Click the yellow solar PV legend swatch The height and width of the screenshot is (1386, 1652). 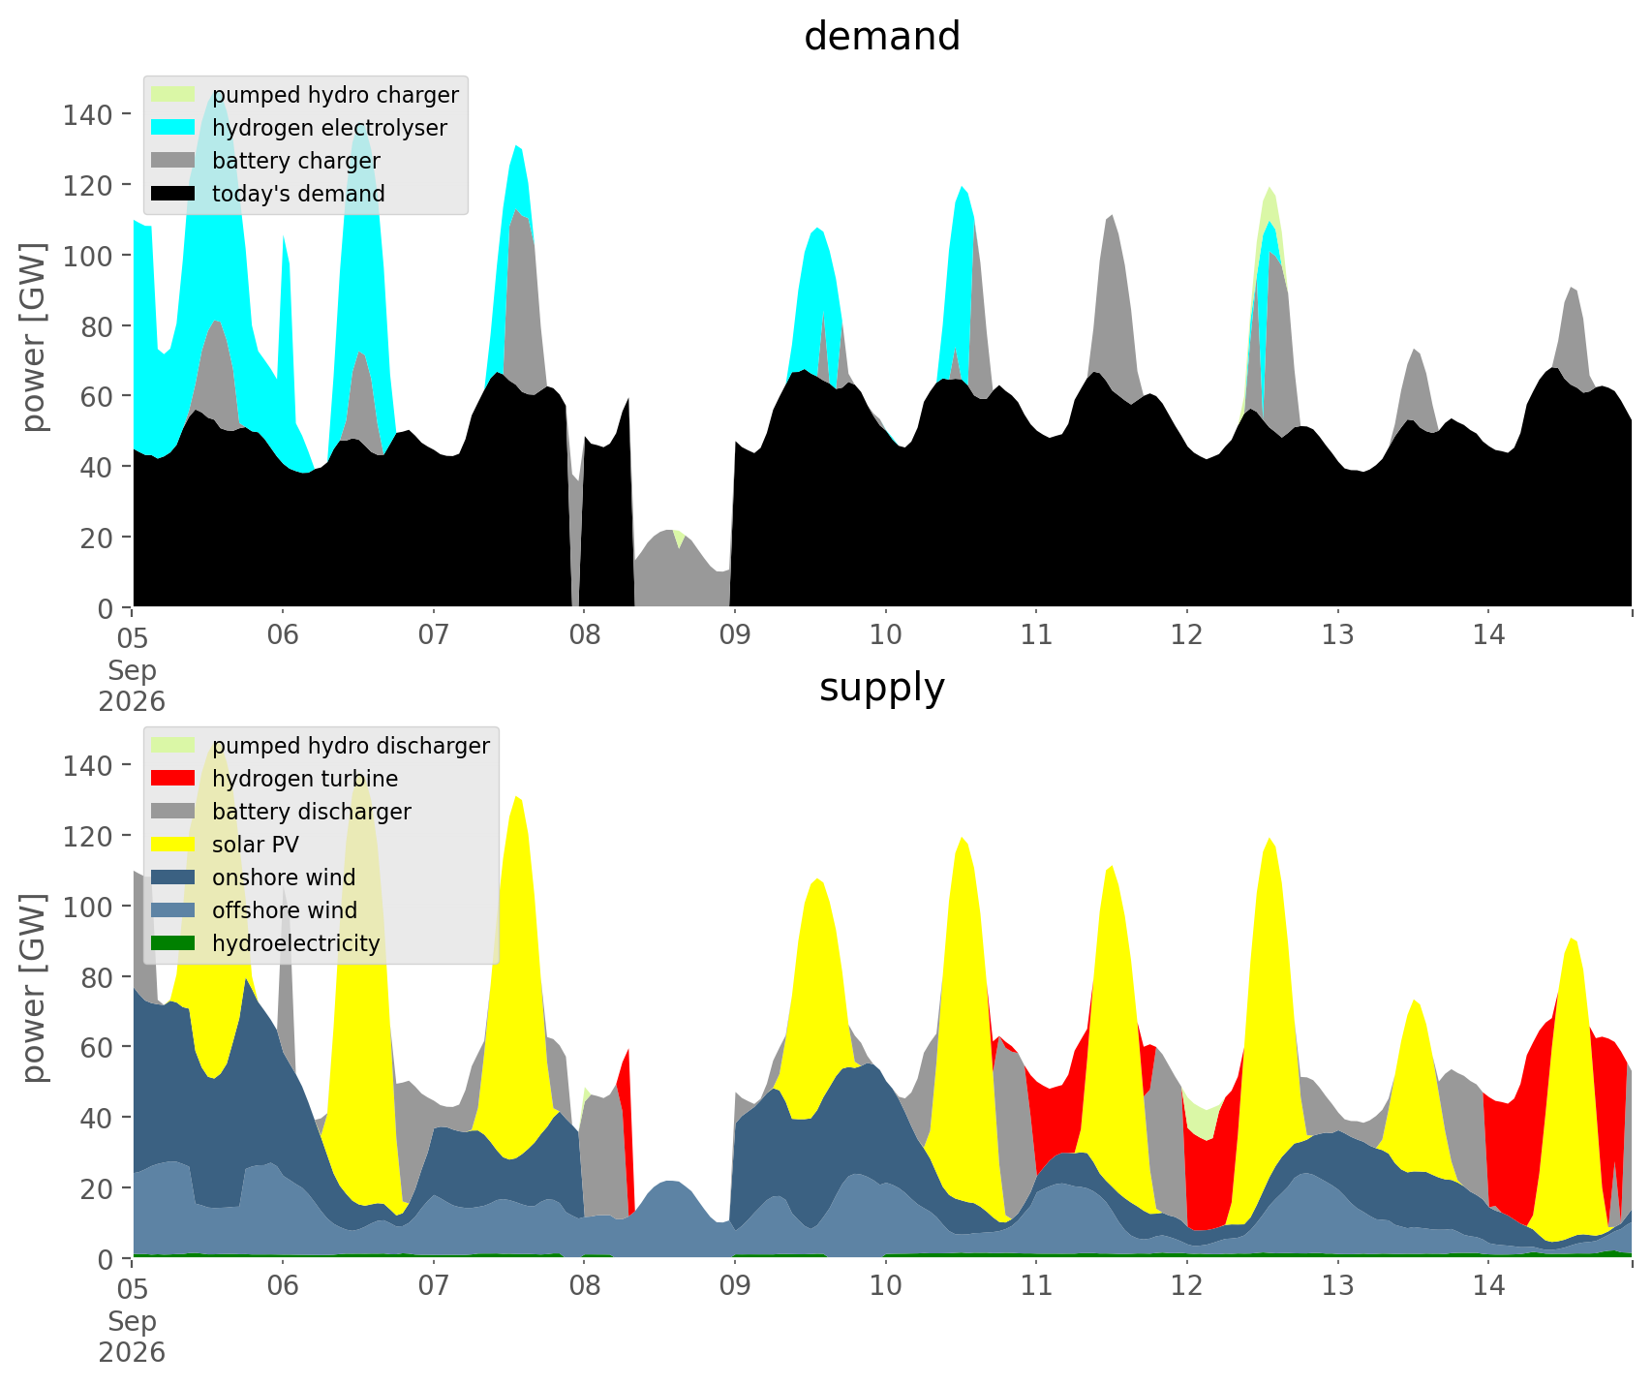pos(174,845)
